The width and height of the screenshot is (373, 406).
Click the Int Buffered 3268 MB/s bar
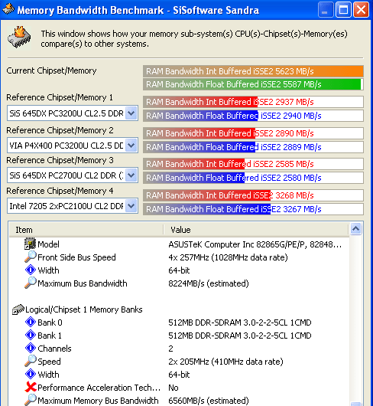point(253,195)
